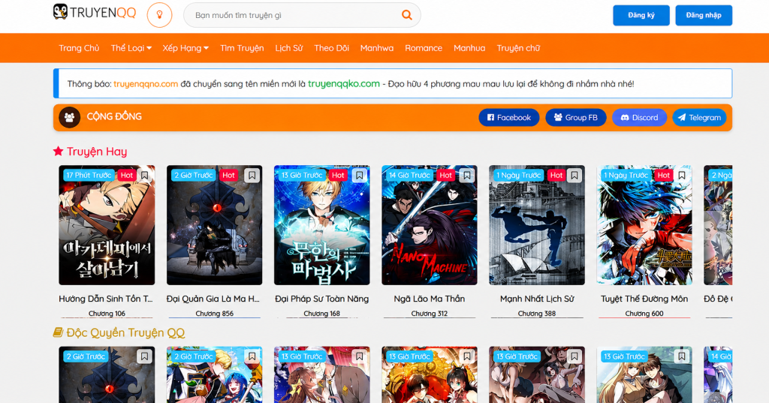Image resolution: width=769 pixels, height=403 pixels.
Task: Expand the Xếp Hạng dropdown
Action: point(185,48)
